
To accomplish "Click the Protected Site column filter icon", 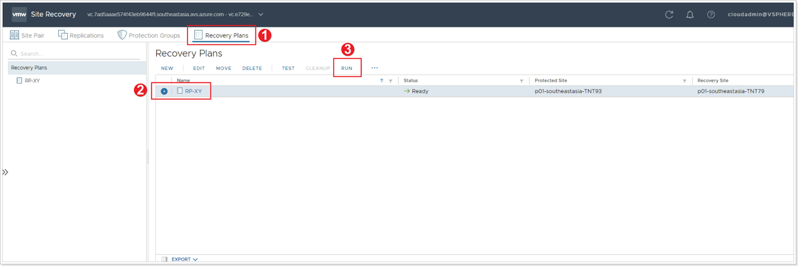I will pos(684,81).
